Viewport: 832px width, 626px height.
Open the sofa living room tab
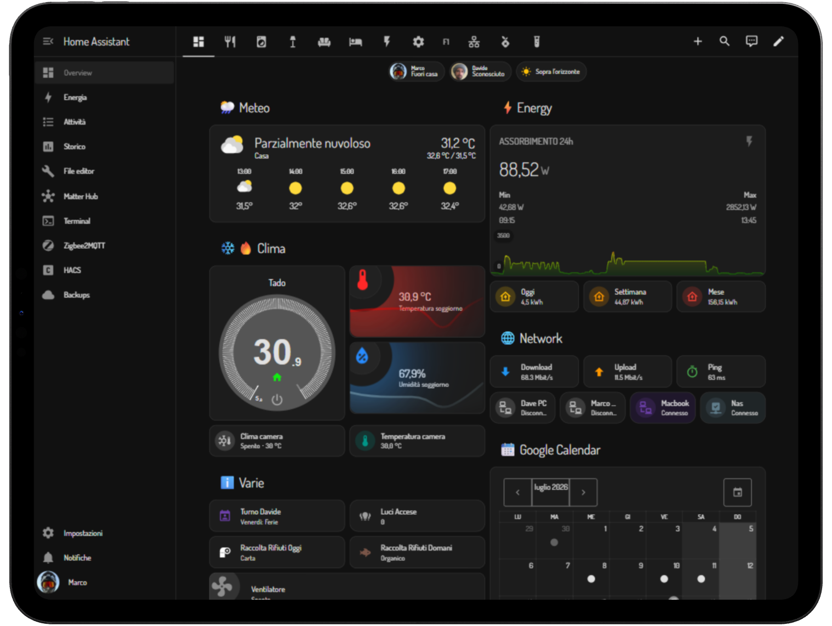coord(324,42)
